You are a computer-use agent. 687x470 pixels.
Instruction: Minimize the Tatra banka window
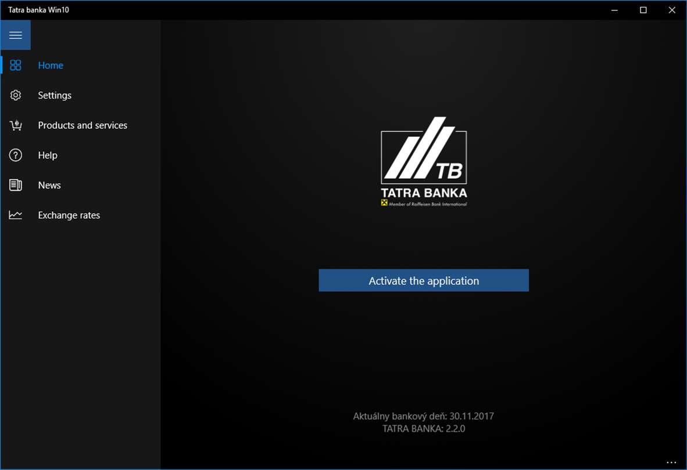(614, 10)
